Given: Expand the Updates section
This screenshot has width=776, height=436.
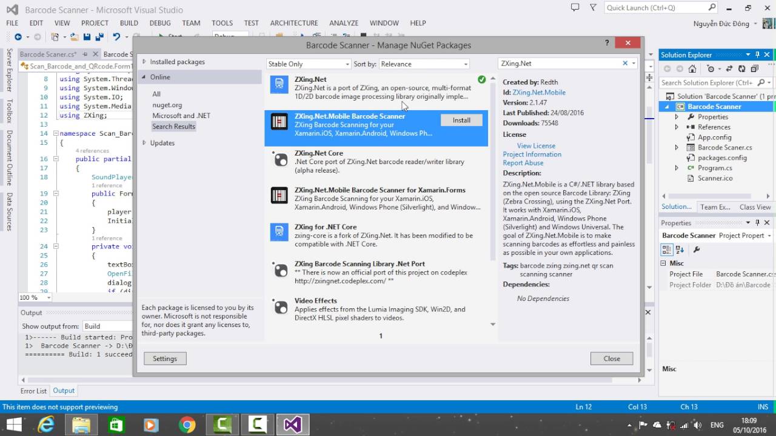Looking at the screenshot, I should (x=144, y=143).
